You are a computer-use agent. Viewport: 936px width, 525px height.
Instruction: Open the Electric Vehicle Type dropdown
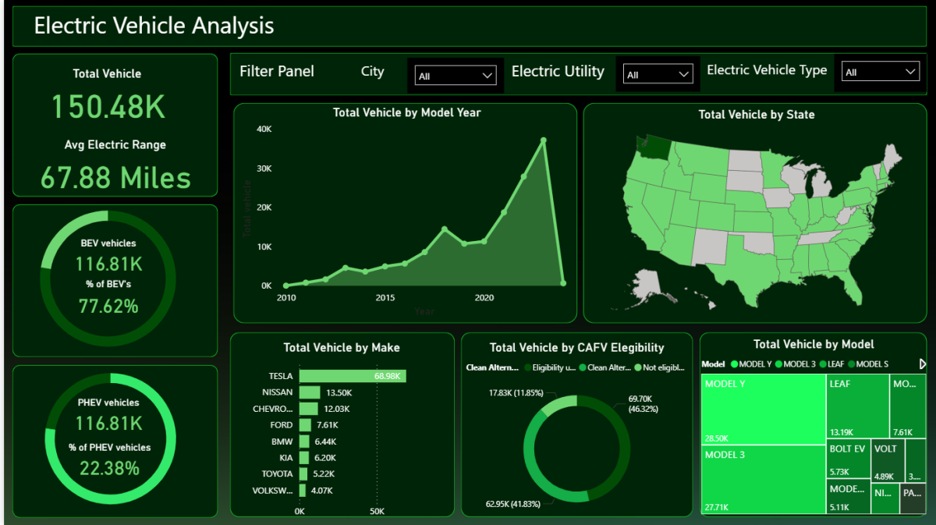(880, 72)
